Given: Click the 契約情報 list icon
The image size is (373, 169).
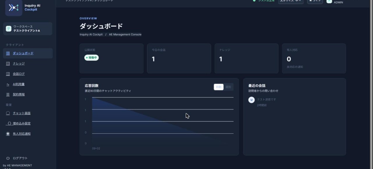Looking at the screenshot, I should 8,95.
